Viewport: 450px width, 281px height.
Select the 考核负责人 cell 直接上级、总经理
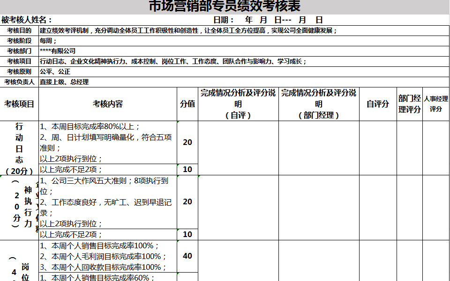[x=94, y=81]
